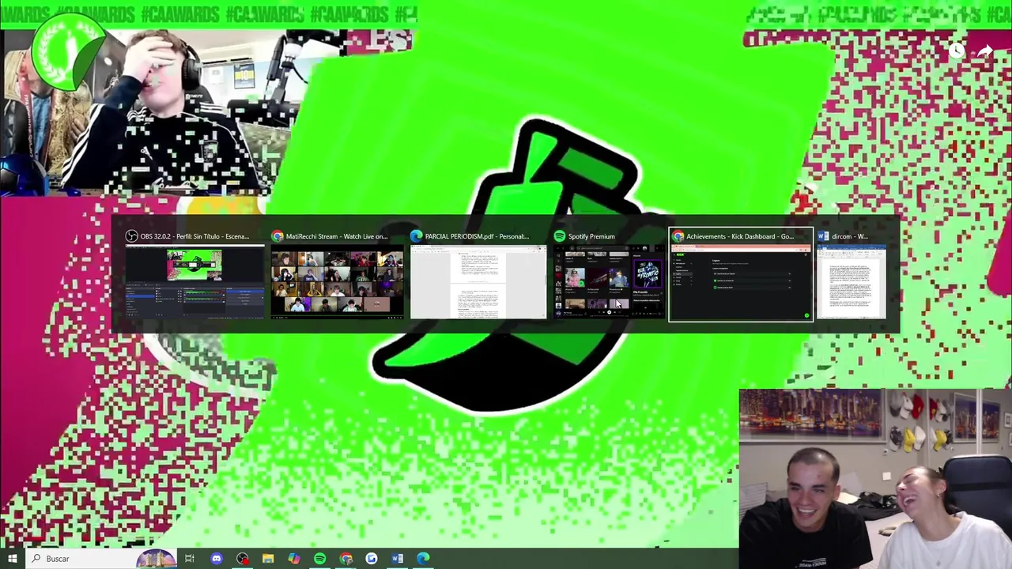Open OBS Studio from the taskbar

pos(242,559)
